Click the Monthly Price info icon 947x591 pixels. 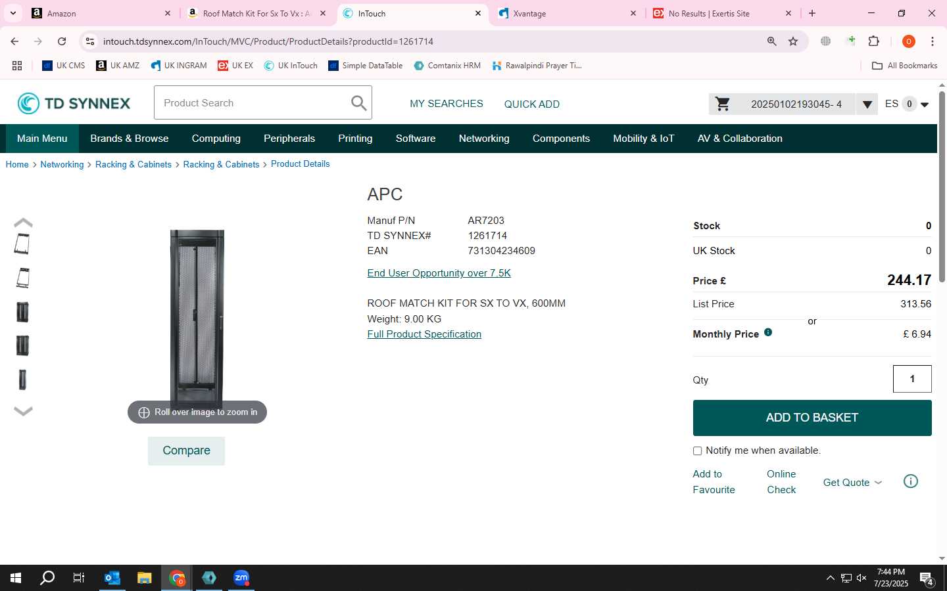(x=768, y=332)
